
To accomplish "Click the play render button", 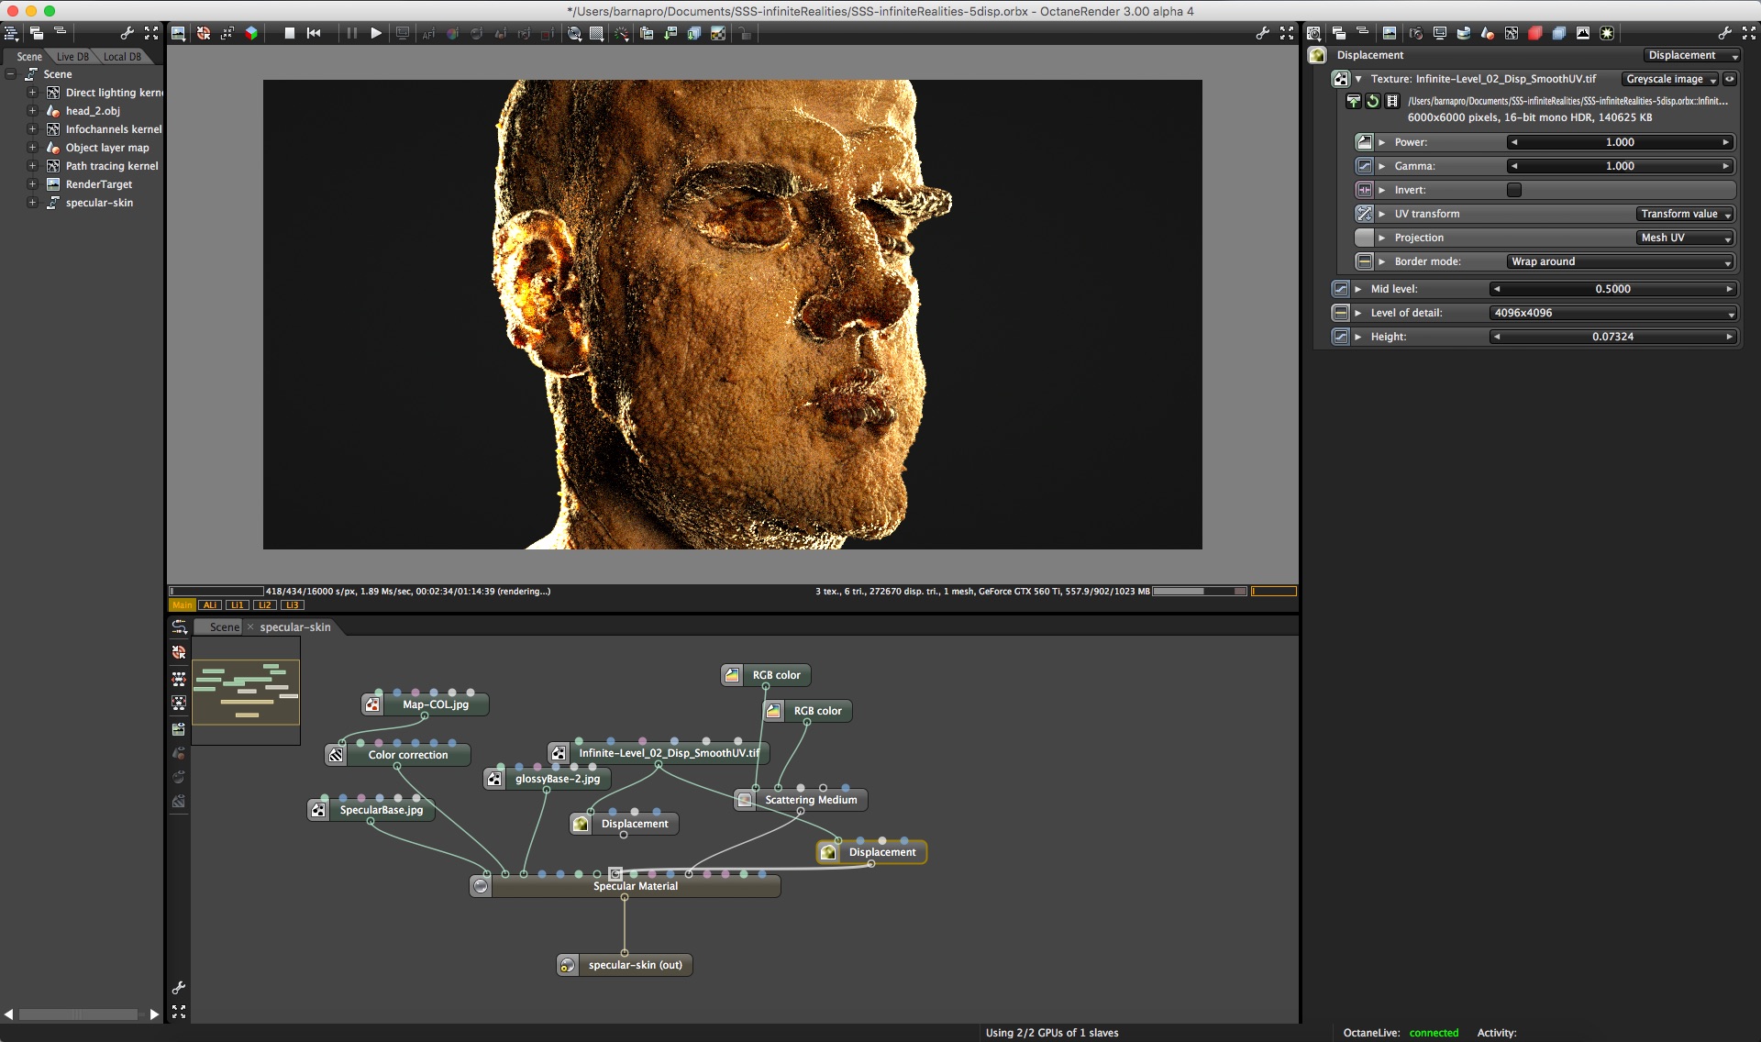I will 376,33.
